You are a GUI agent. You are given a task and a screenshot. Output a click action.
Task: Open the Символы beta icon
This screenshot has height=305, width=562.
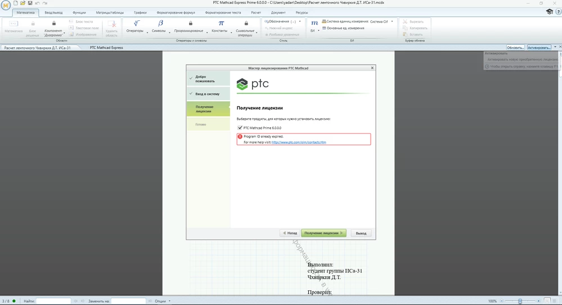point(160,23)
